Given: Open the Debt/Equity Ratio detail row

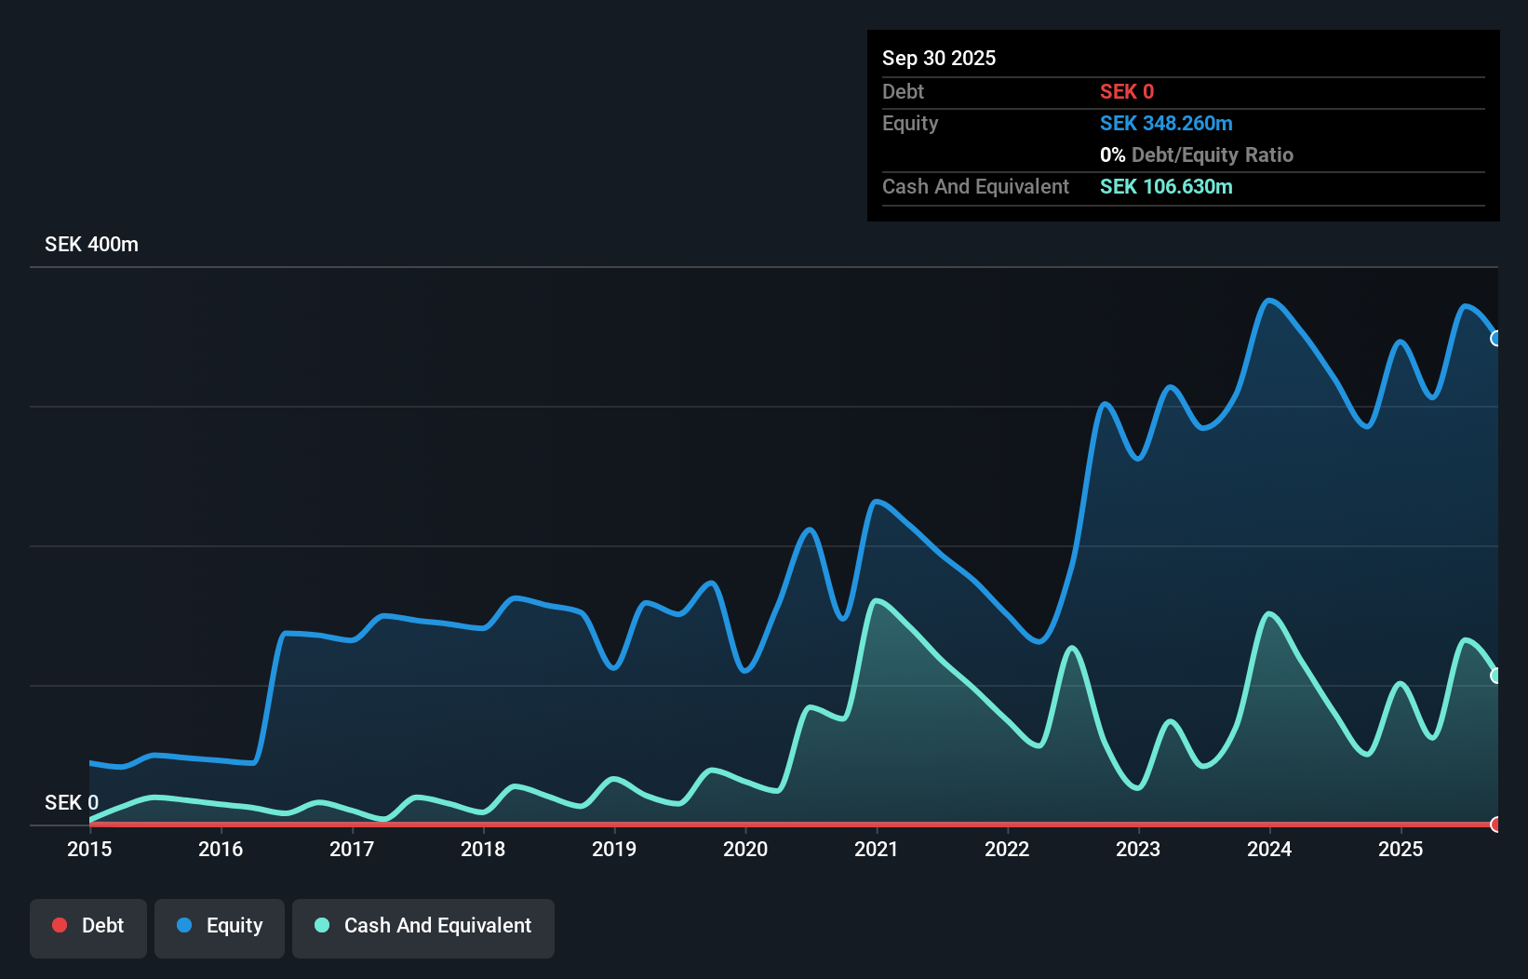Looking at the screenshot, I should 1196,154.
